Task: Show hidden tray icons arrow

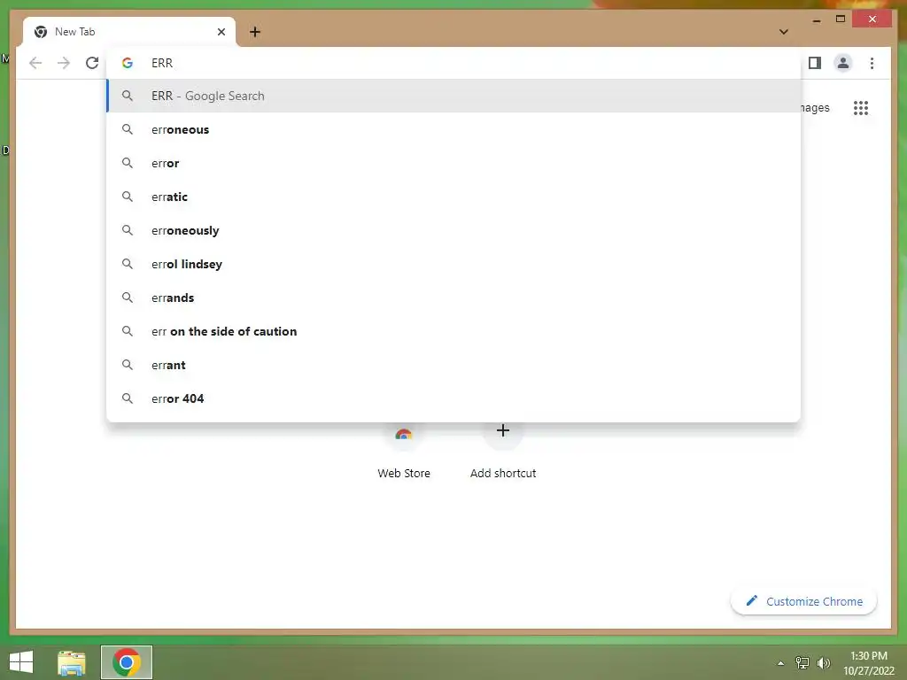Action: tap(780, 663)
